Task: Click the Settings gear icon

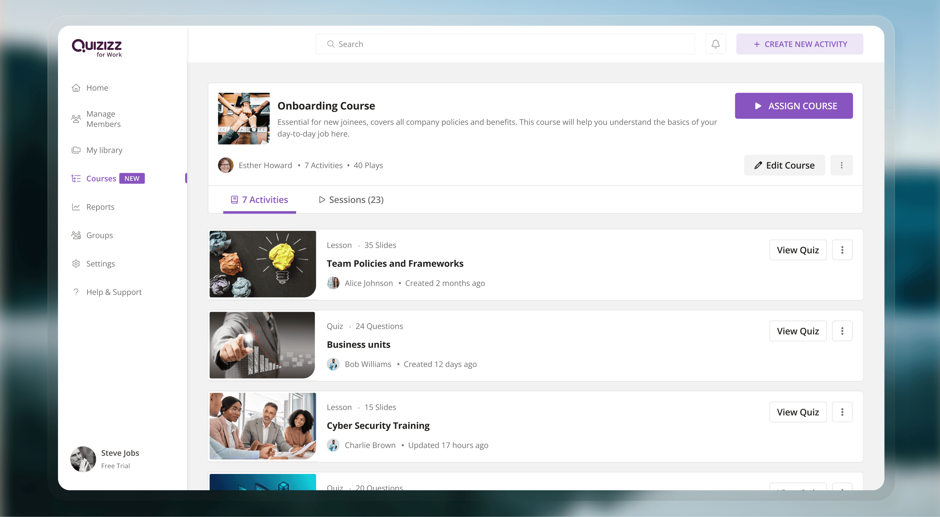Action: pyautogui.click(x=76, y=264)
